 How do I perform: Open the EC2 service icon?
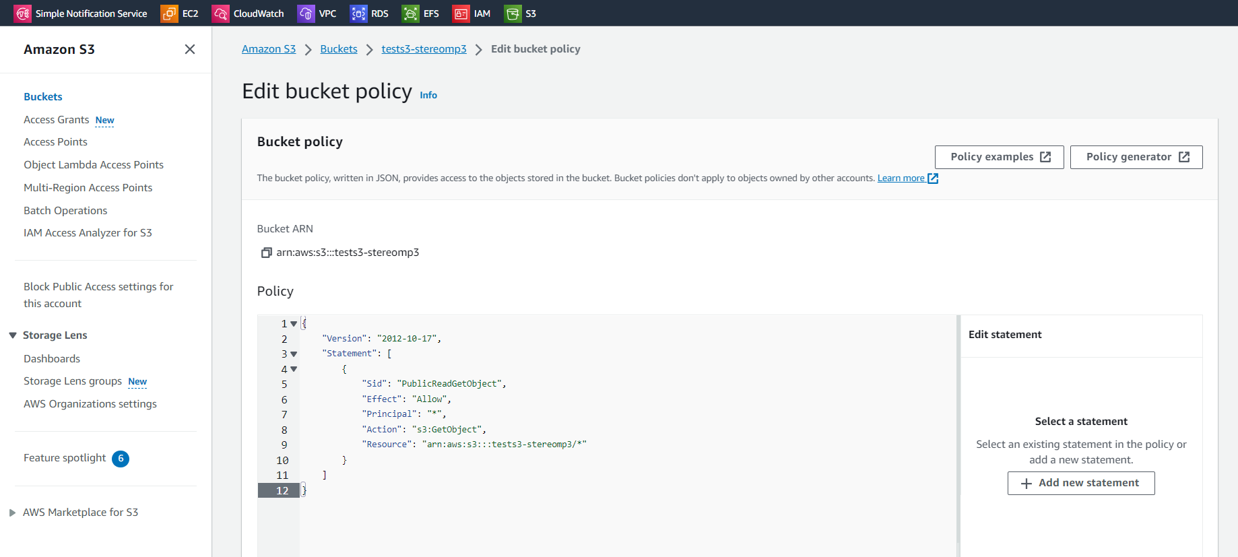pos(169,13)
